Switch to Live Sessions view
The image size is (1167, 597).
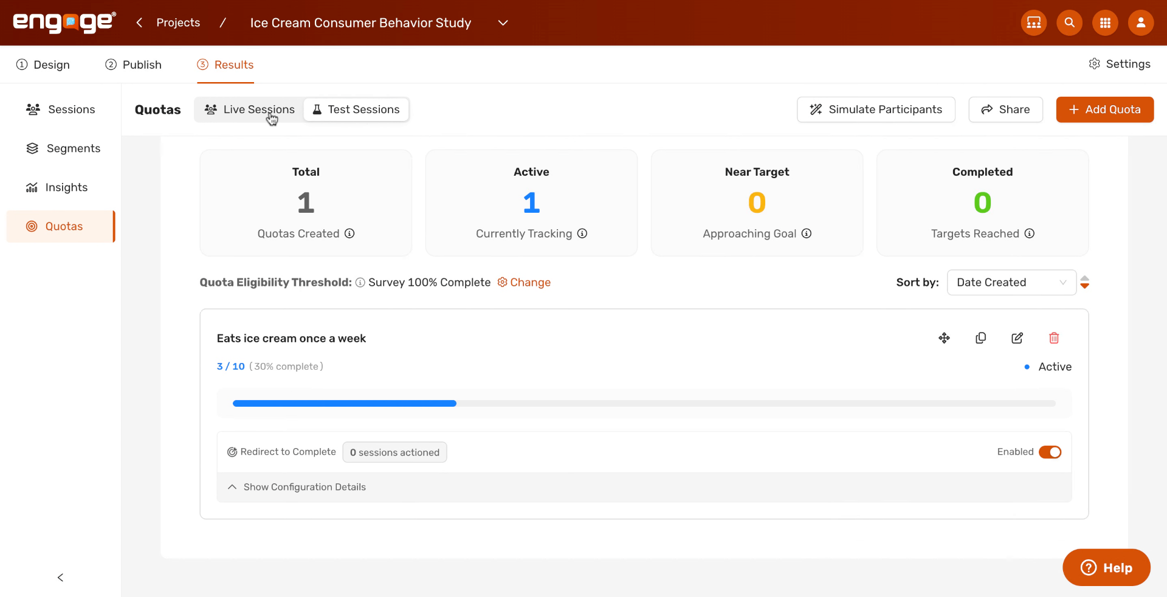click(250, 109)
